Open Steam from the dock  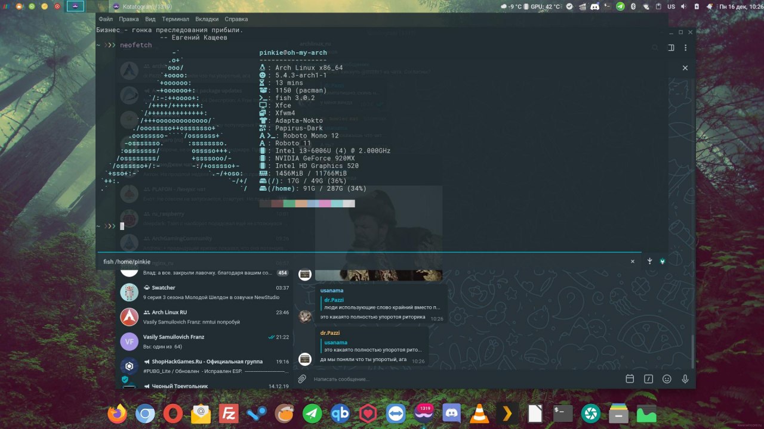(257, 413)
